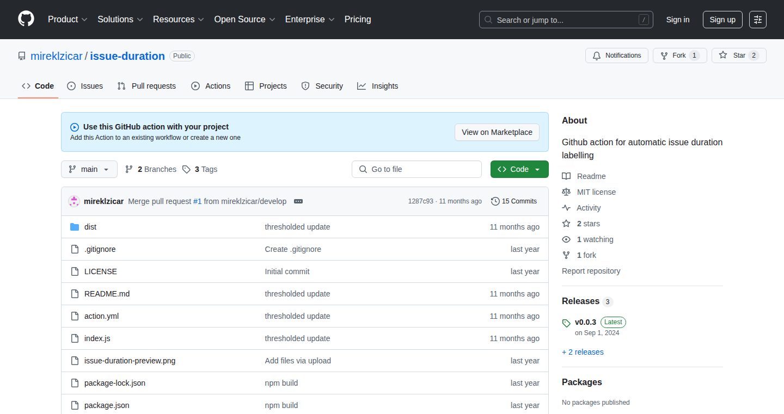Screen dimensions: 784x414
Task: Expand the Solutions menu
Action: pyautogui.click(x=120, y=20)
